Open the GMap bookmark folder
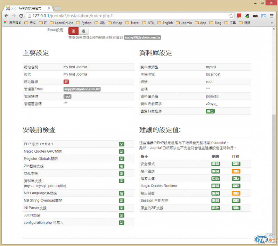This screenshot has width=278, height=246. (115, 23)
